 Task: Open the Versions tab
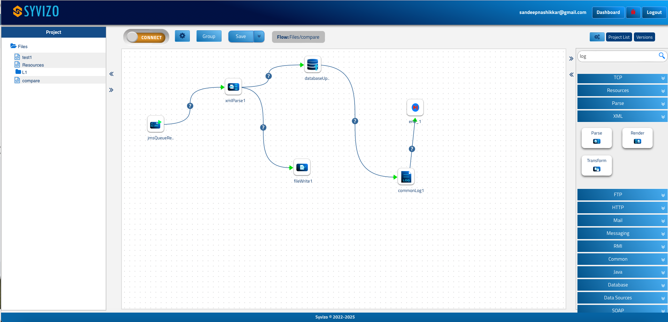click(x=644, y=37)
